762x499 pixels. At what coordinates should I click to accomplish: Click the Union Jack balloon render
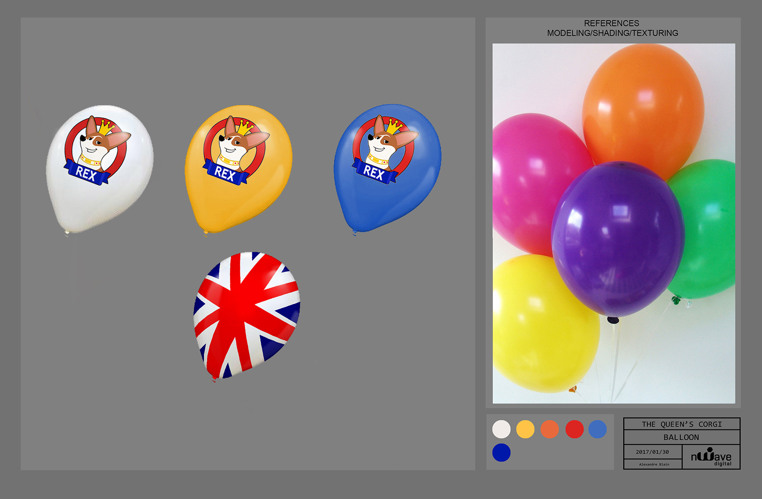246,316
